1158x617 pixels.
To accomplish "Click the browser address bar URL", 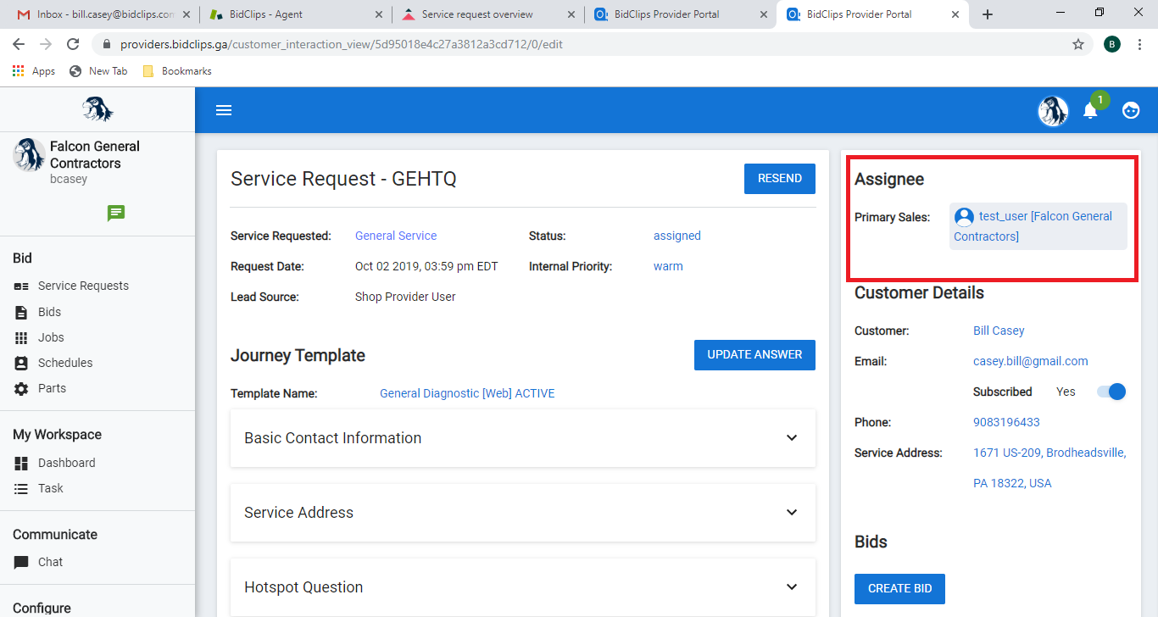I will click(x=340, y=44).
